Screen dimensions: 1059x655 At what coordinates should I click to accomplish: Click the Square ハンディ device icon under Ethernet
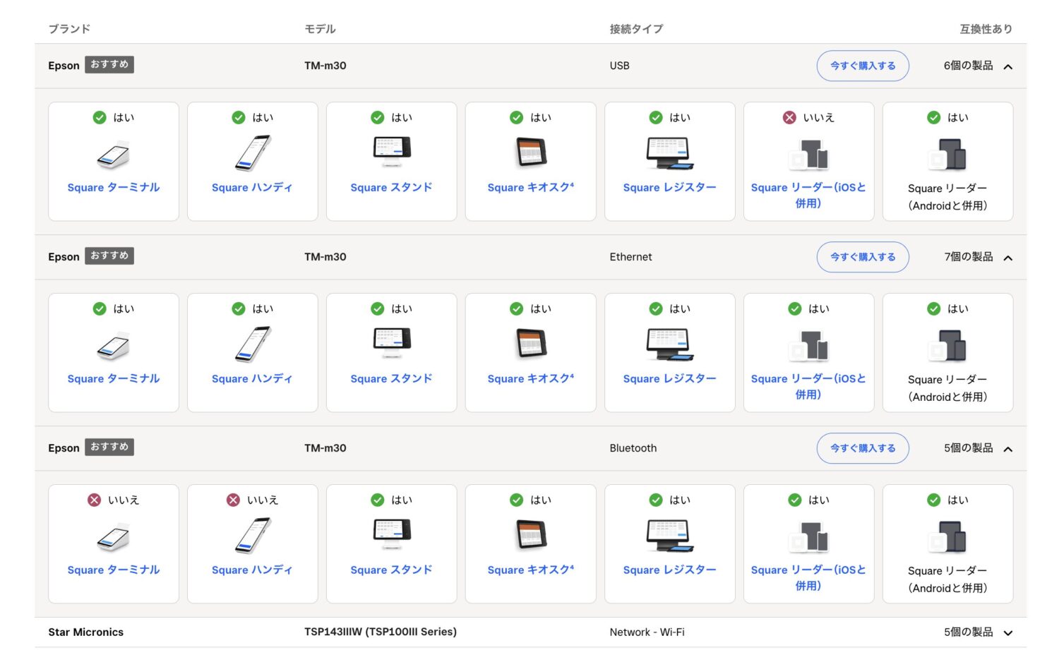(252, 344)
